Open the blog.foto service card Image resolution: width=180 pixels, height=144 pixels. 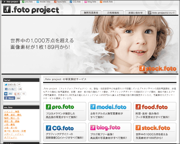110,132
